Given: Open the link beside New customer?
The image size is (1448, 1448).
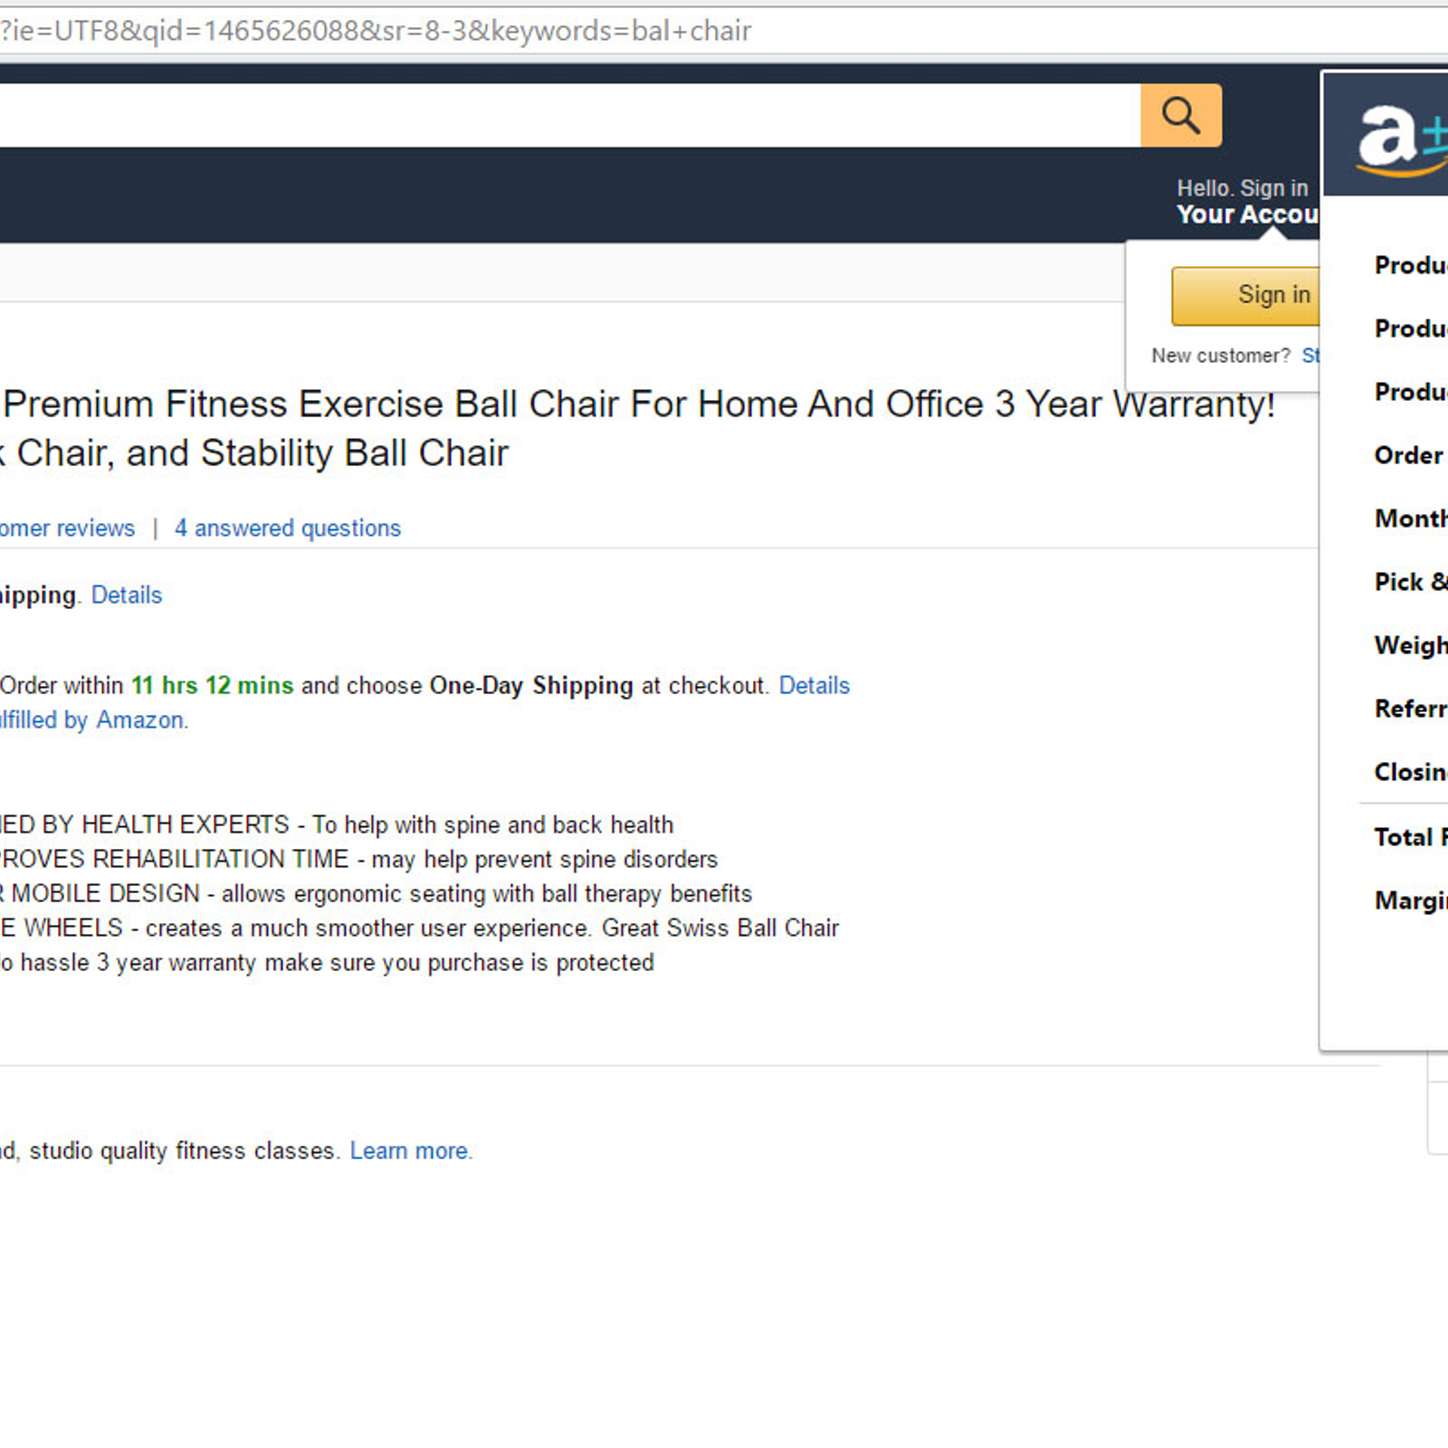Looking at the screenshot, I should [x=1310, y=356].
